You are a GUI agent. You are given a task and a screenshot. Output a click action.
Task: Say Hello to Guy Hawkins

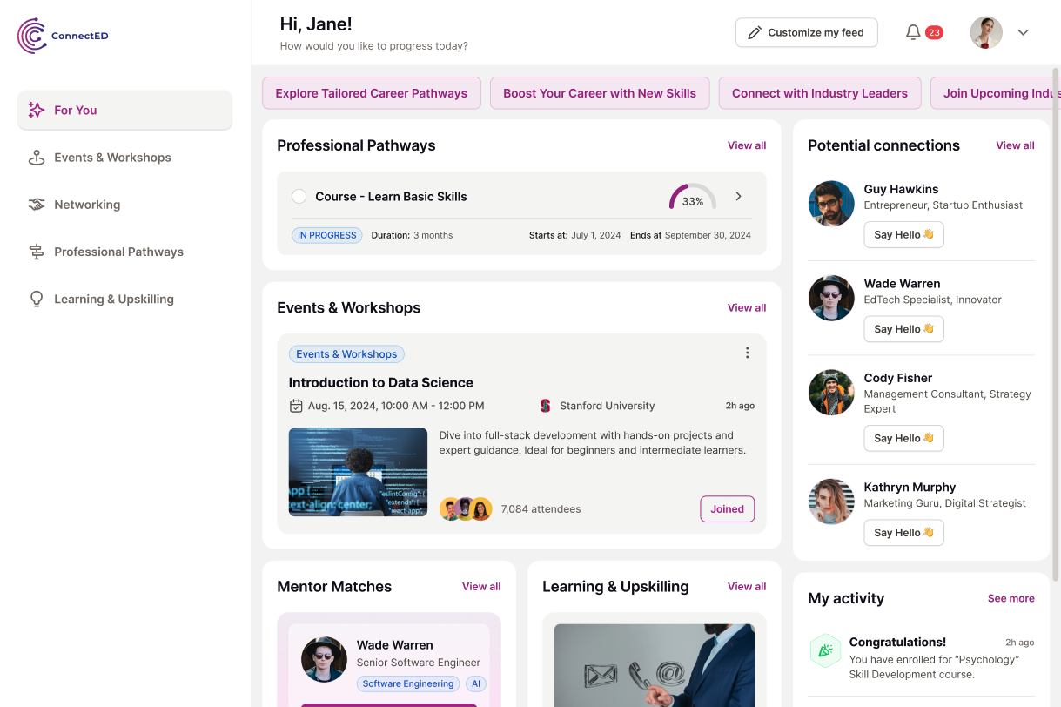click(x=903, y=235)
